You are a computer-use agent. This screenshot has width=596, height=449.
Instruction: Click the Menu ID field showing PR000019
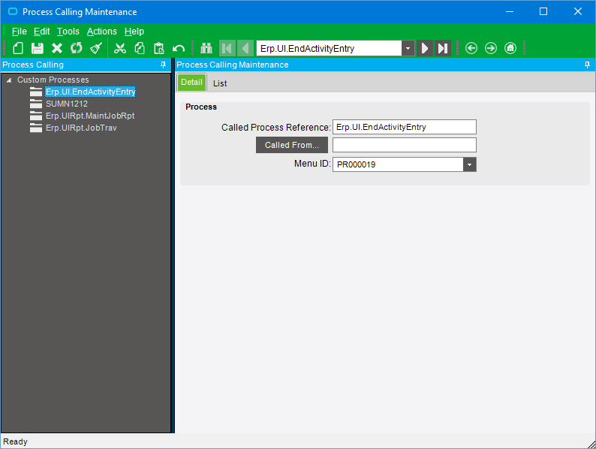coord(398,164)
